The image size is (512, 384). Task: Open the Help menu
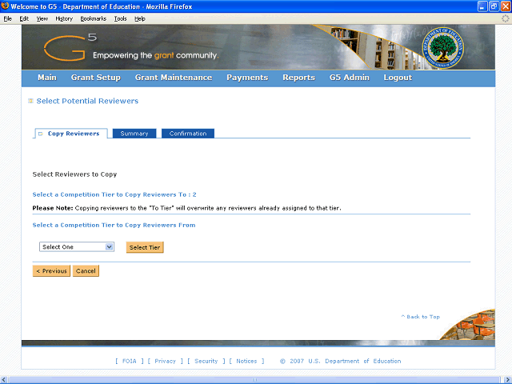click(x=140, y=18)
